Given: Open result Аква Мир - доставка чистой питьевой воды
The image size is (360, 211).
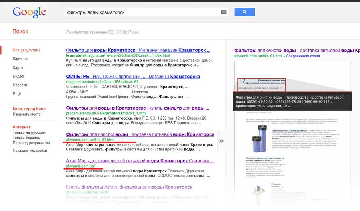Looking at the screenshot, I should pyautogui.click(x=140, y=161).
